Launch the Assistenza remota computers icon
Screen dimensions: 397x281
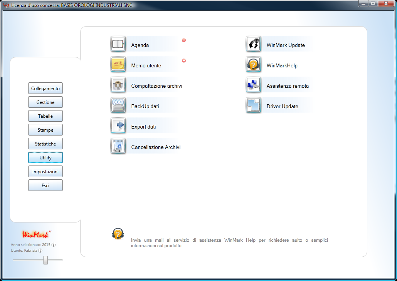(254, 85)
